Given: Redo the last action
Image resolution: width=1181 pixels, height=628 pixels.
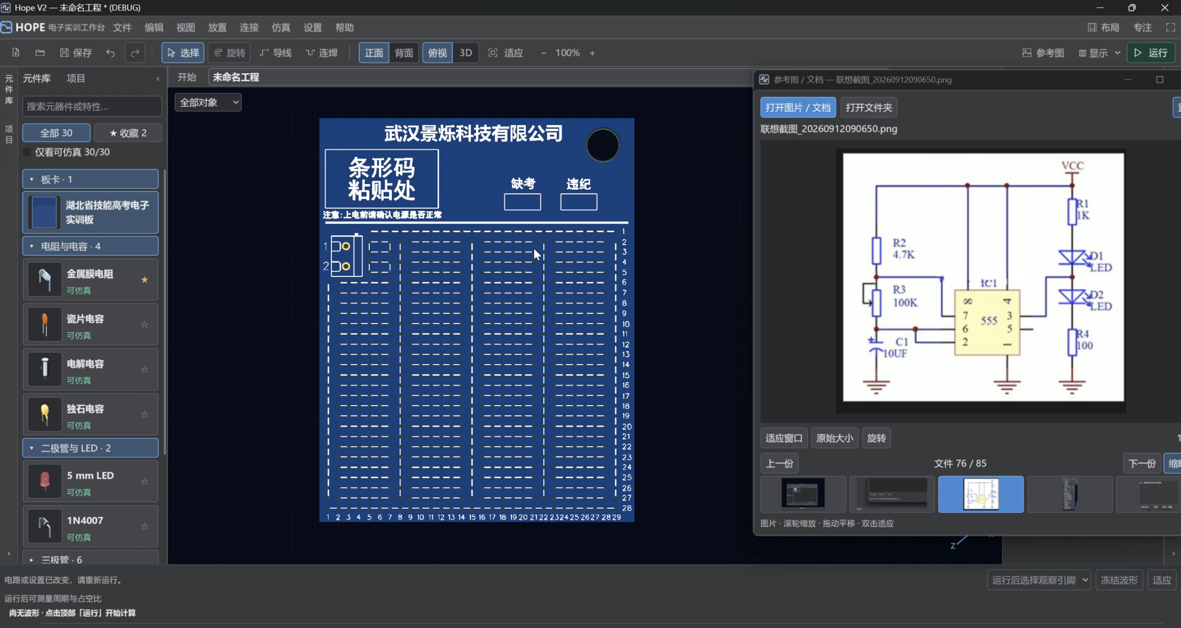Looking at the screenshot, I should pyautogui.click(x=135, y=53).
